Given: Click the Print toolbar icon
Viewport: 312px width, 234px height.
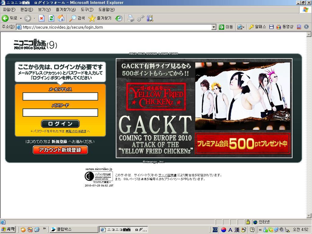Looking at the screenshot, I should tap(131, 18).
